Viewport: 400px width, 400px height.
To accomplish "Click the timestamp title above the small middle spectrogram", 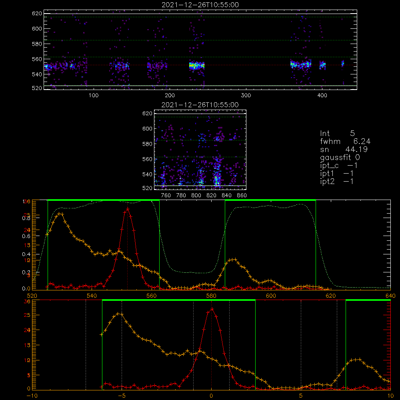I will pyautogui.click(x=200, y=105).
